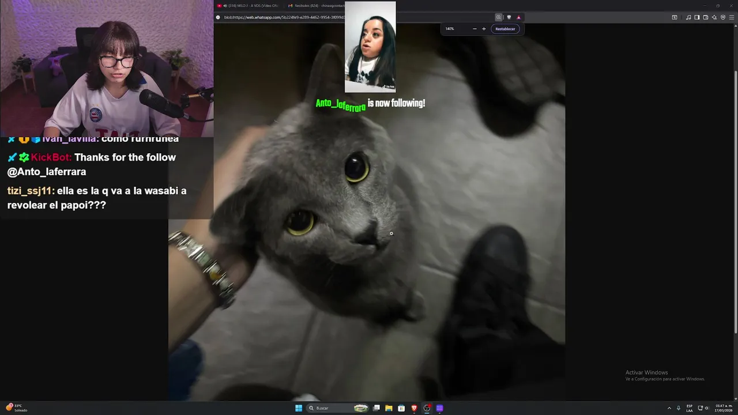Switch the ESP LAA keyboard language indicator

pos(690,408)
